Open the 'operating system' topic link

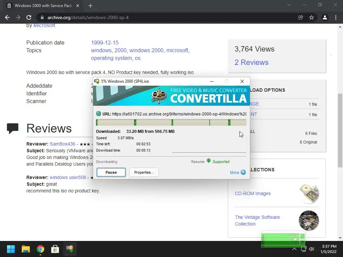point(111,58)
